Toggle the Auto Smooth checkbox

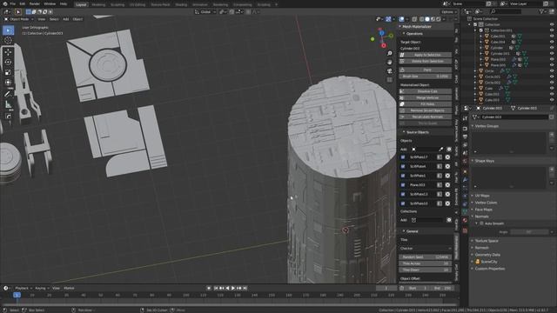pyautogui.click(x=481, y=223)
